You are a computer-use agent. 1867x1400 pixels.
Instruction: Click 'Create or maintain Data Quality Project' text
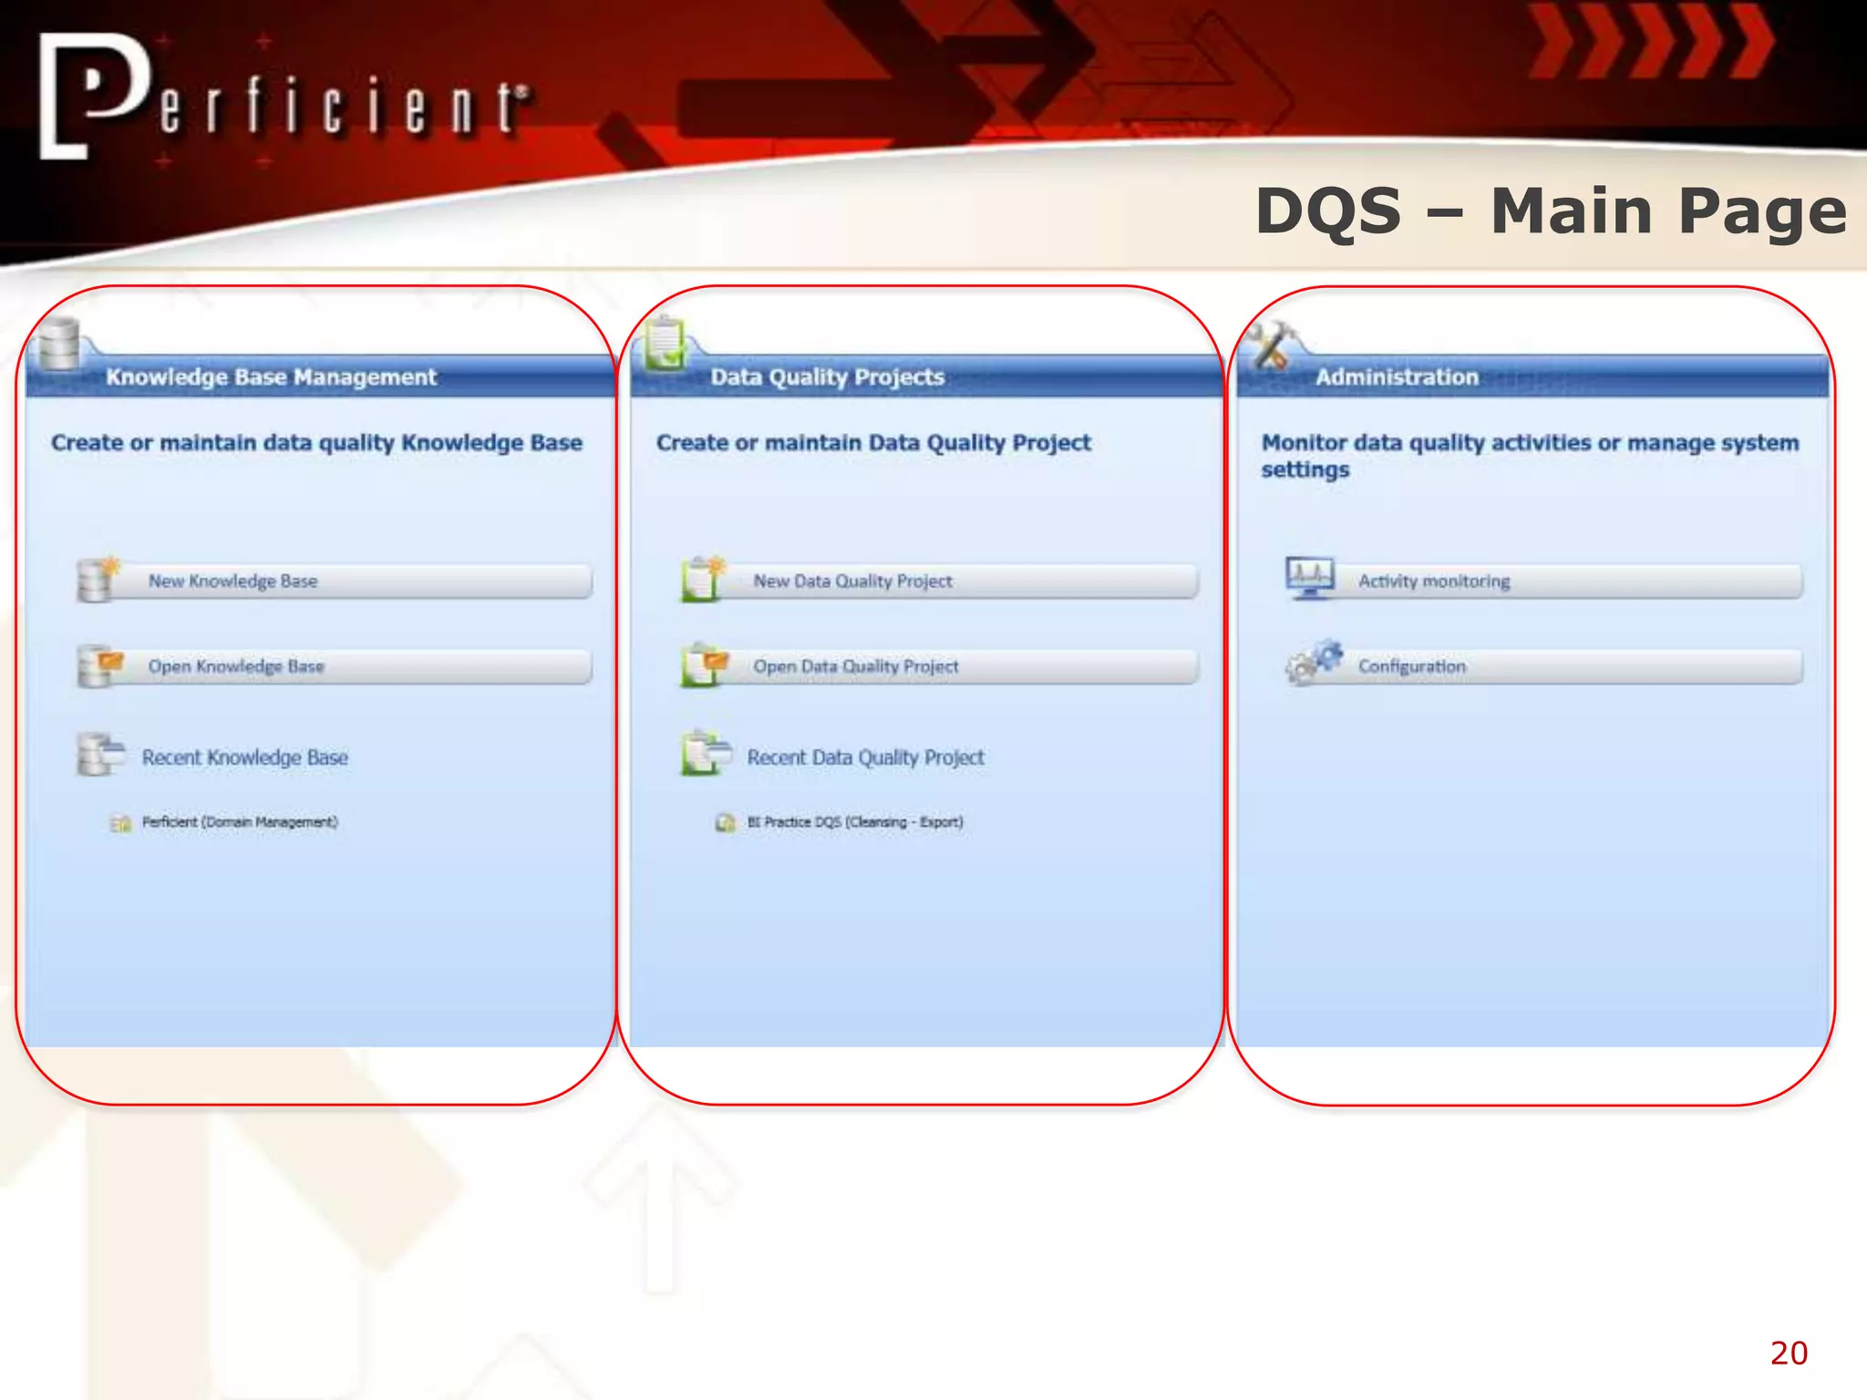pyautogui.click(x=873, y=443)
